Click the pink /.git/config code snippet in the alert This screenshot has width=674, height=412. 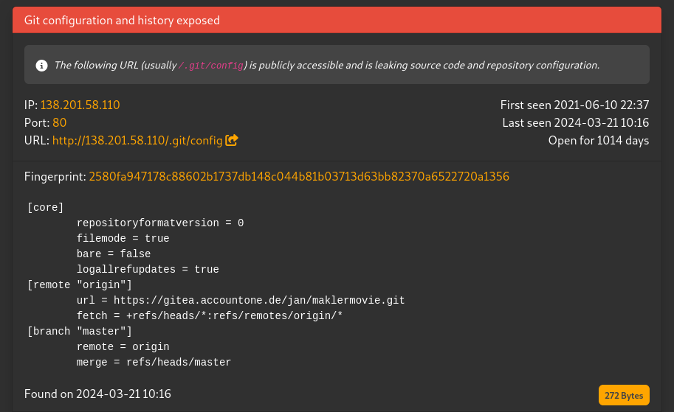pos(212,65)
